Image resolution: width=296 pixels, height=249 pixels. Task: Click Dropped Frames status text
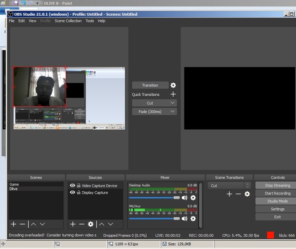tap(125, 236)
